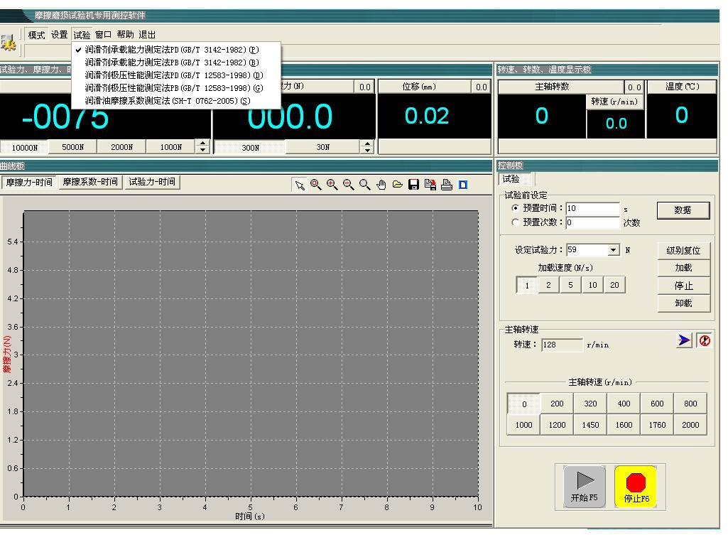This screenshot has height=535, width=728.
Task: Choose 润滑油摩擦系数测定法 (SH-T 0762-2005) menu entry
Action: 167,101
